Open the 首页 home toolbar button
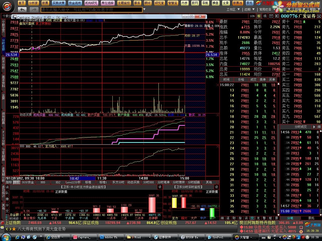The image size is (322, 241). 22,3
